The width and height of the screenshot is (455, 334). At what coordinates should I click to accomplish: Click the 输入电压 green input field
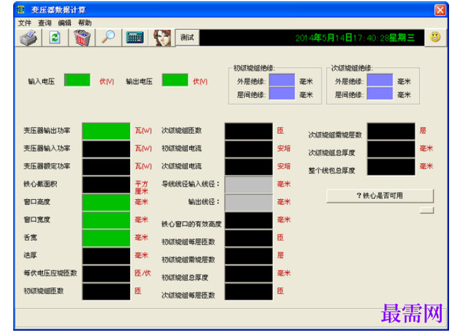[x=77, y=80]
